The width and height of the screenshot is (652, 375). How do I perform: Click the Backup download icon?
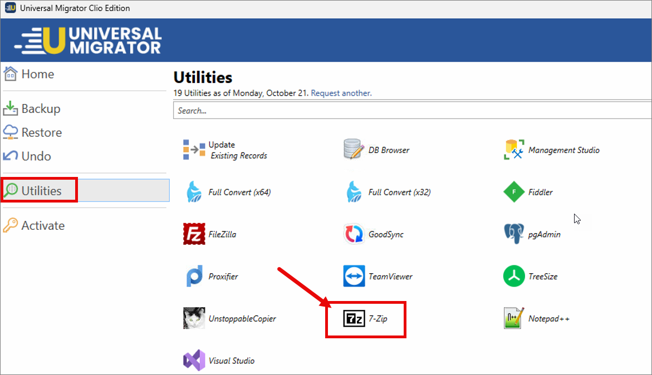point(11,108)
